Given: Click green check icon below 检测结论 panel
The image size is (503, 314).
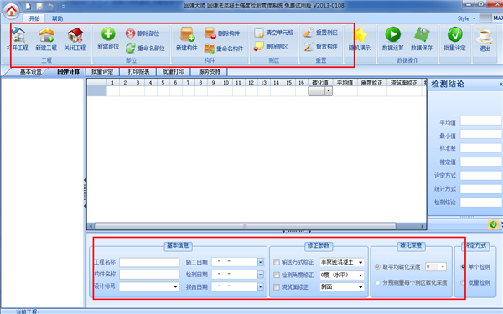Looking at the screenshot, I should tap(494, 224).
